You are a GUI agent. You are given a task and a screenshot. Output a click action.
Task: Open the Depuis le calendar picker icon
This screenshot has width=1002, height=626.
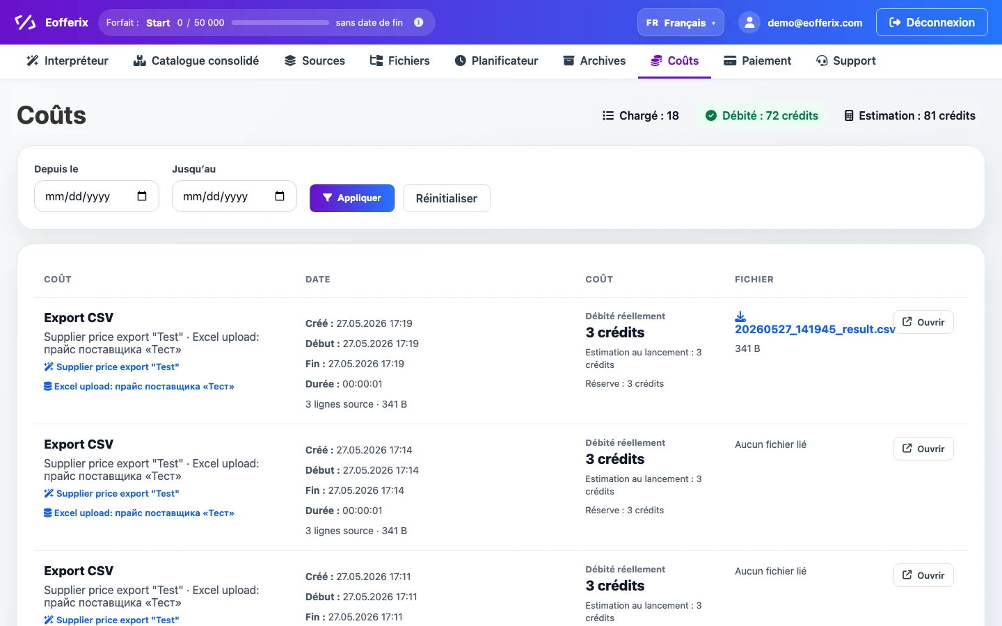[142, 196]
